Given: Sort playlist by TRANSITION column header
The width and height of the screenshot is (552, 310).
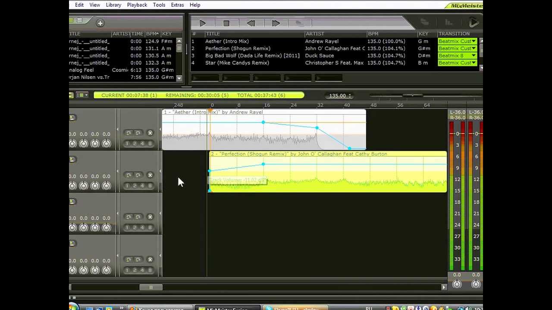Looking at the screenshot, I should pos(458,34).
